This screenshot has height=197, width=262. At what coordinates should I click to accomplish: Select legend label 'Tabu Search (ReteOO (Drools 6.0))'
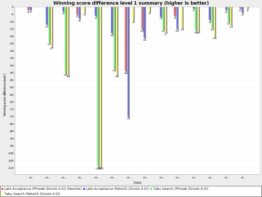32,194
